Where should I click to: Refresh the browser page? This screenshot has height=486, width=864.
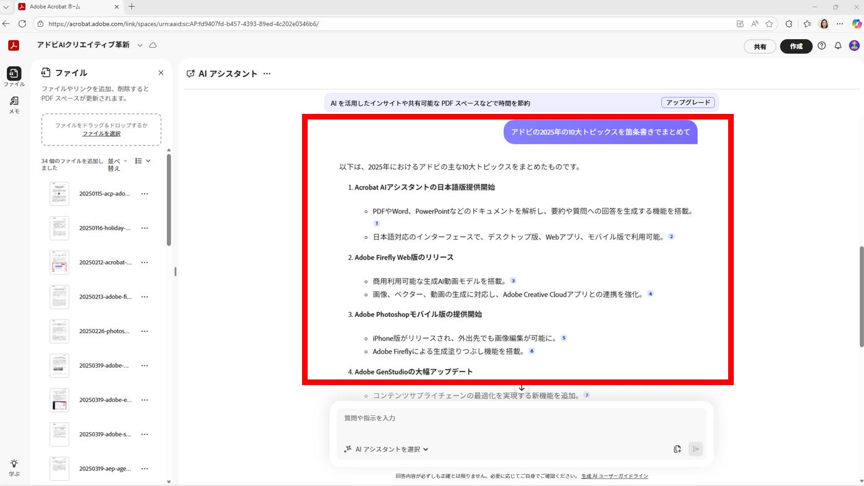pyautogui.click(x=22, y=24)
